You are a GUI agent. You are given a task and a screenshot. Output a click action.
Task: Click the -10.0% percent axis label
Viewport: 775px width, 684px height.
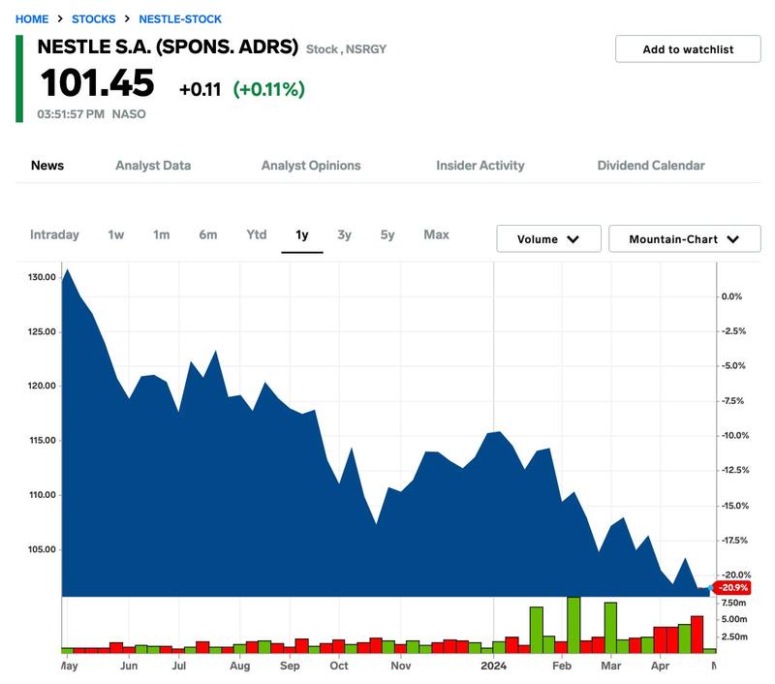(735, 435)
